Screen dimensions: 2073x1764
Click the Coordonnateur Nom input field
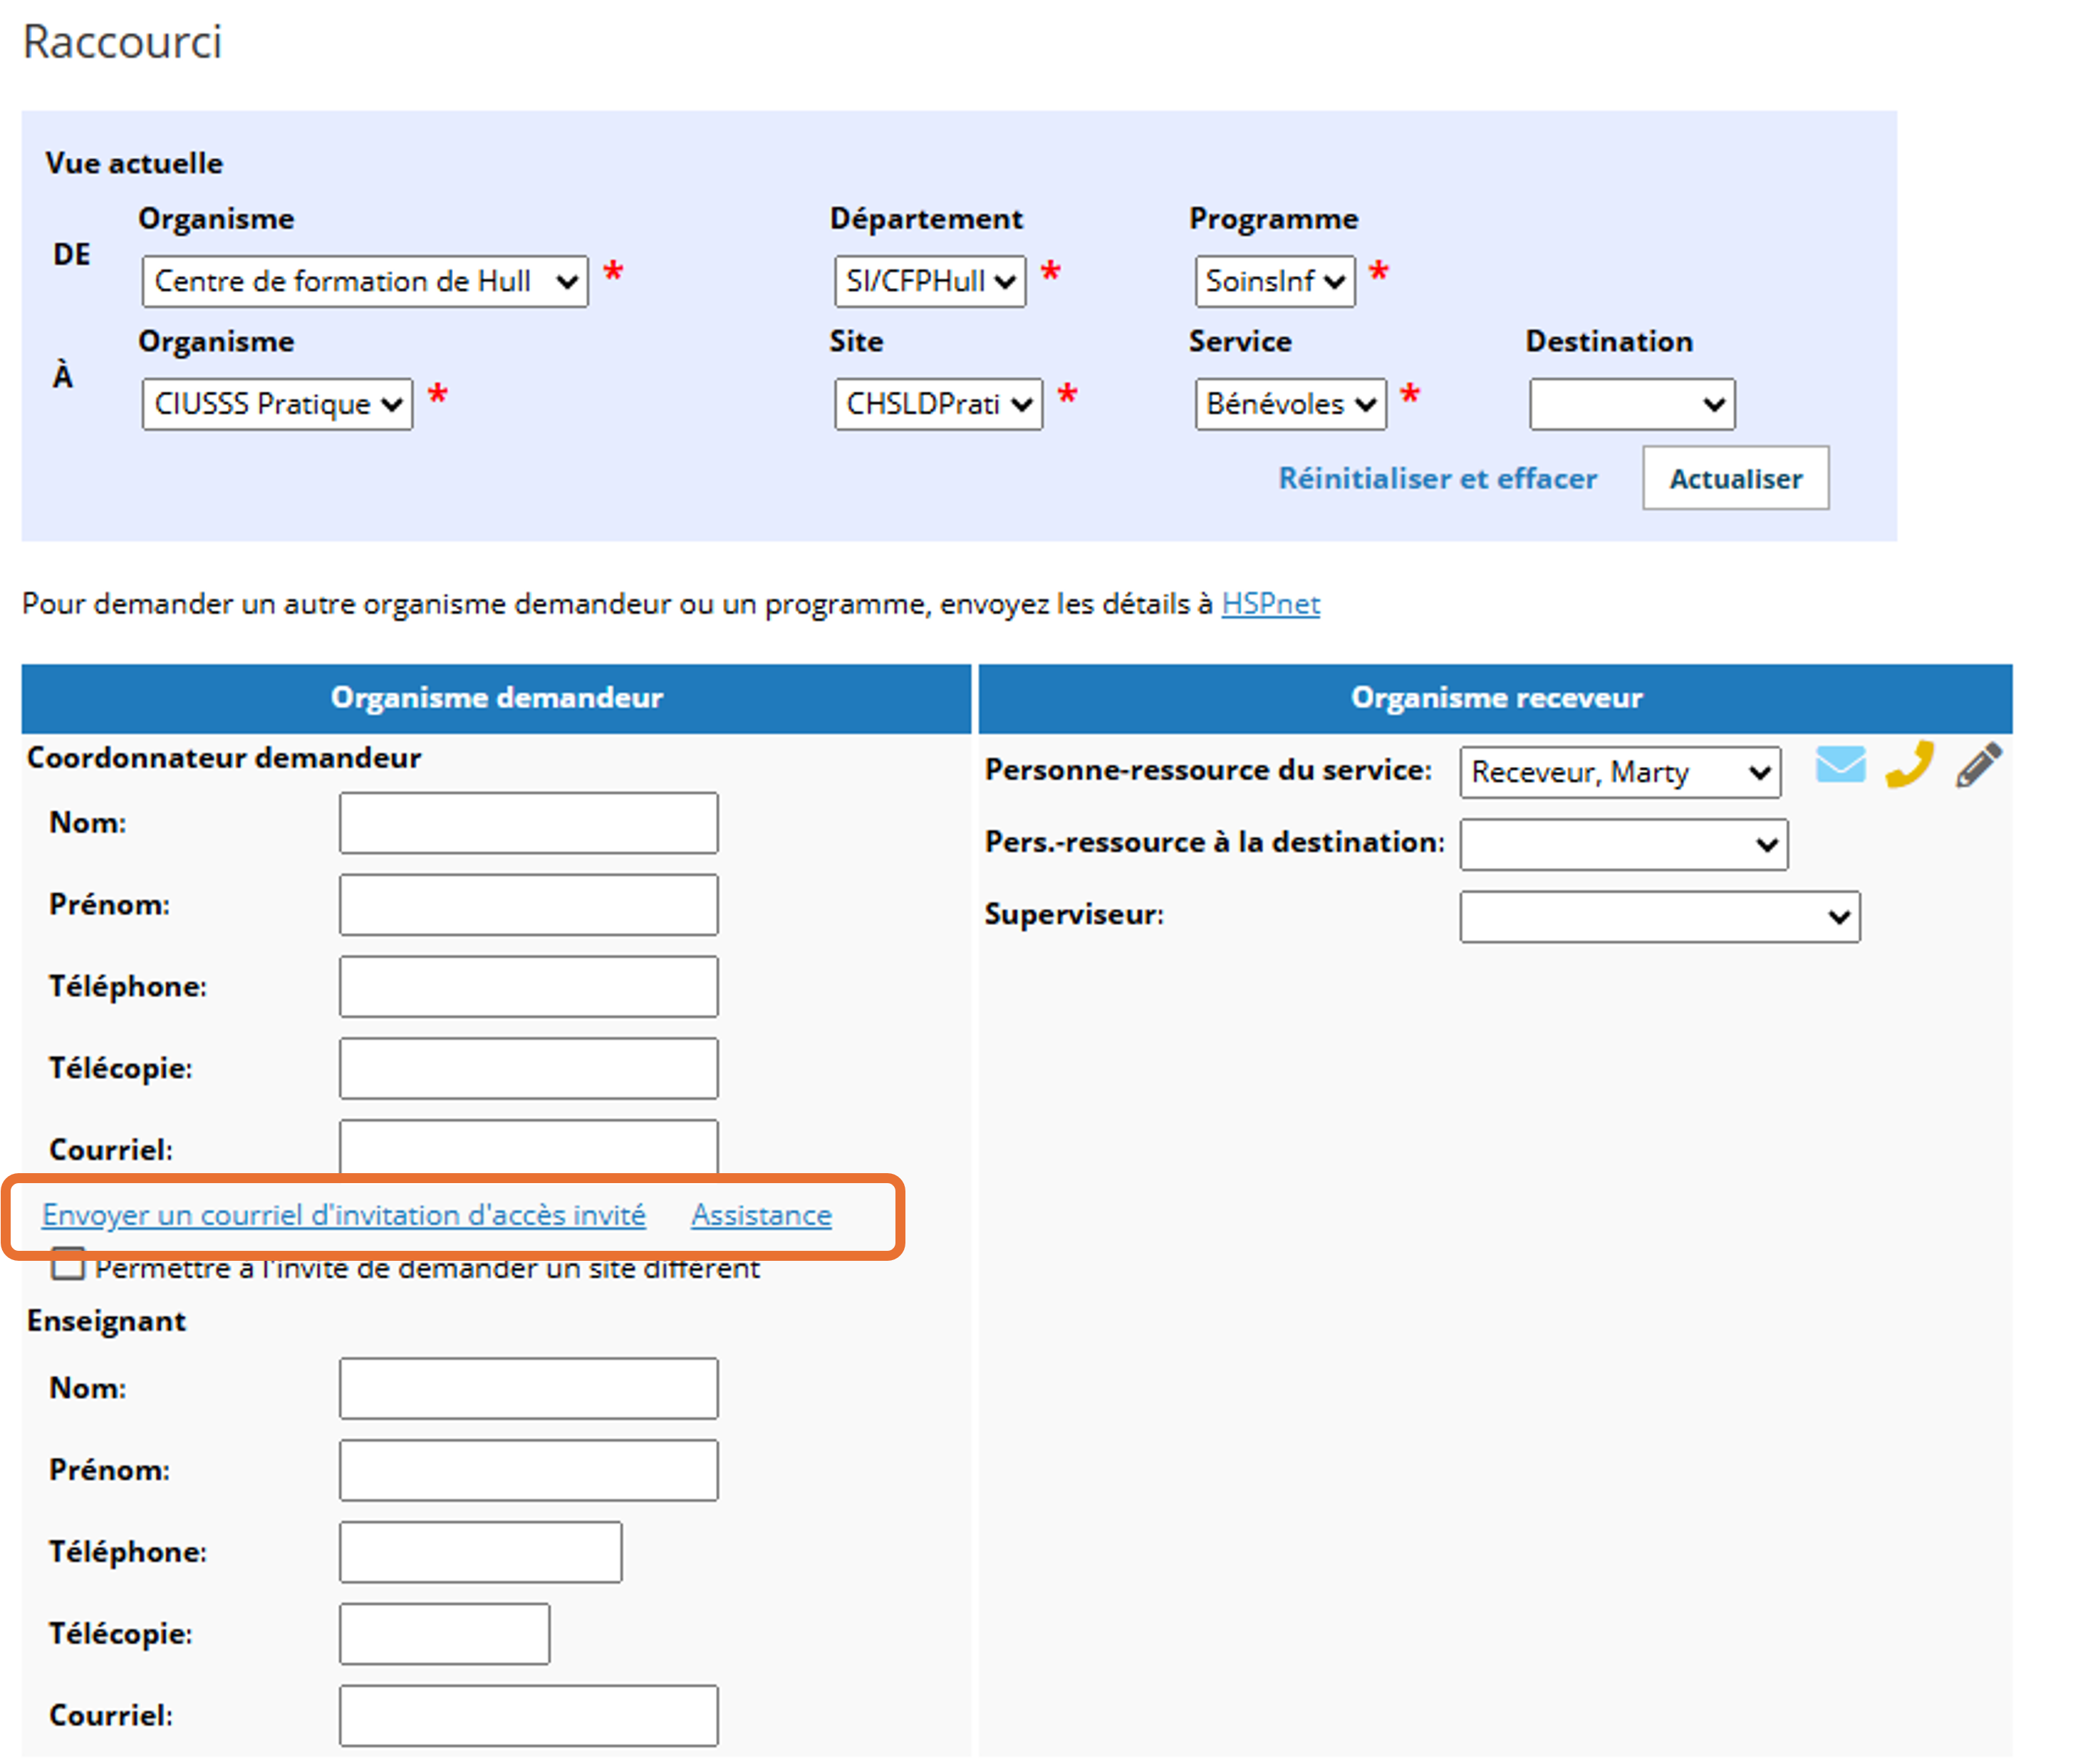528,823
